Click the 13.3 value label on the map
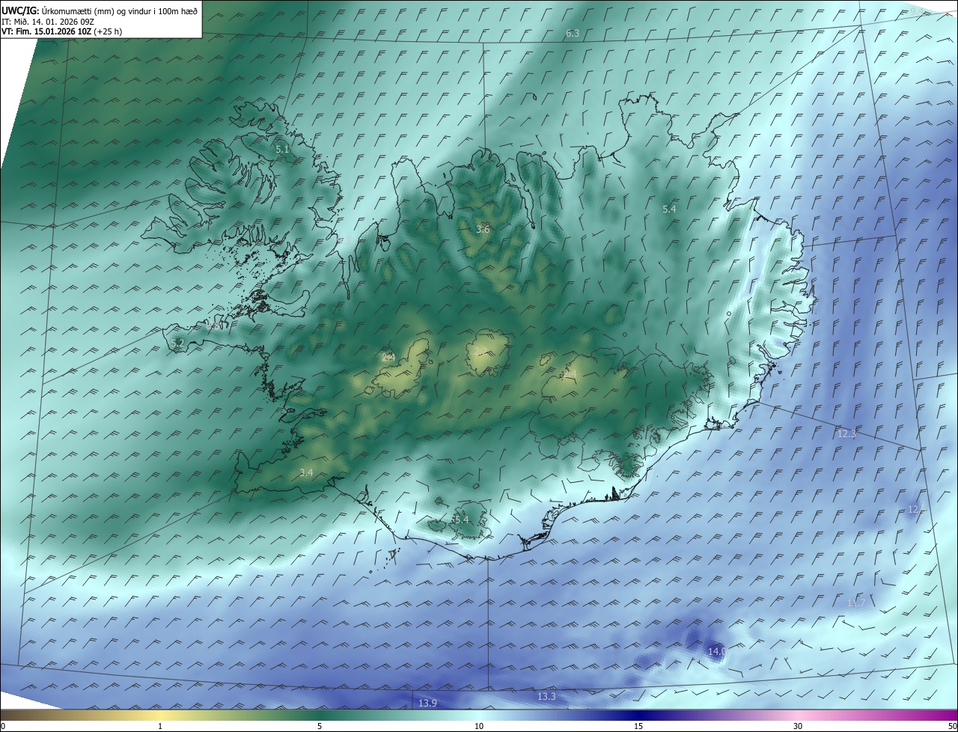This screenshot has height=732, width=958. coord(547,696)
